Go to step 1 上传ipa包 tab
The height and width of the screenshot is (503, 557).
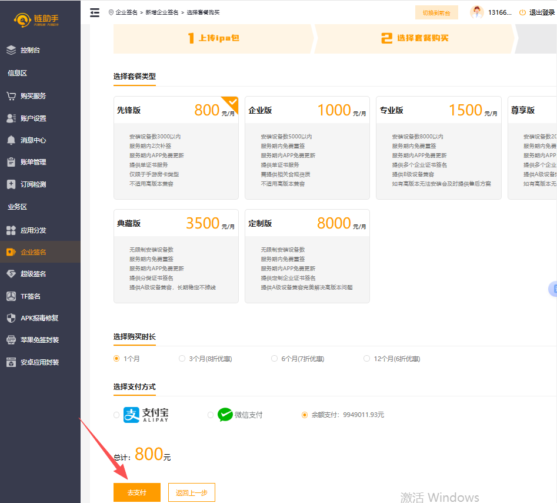tap(213, 38)
